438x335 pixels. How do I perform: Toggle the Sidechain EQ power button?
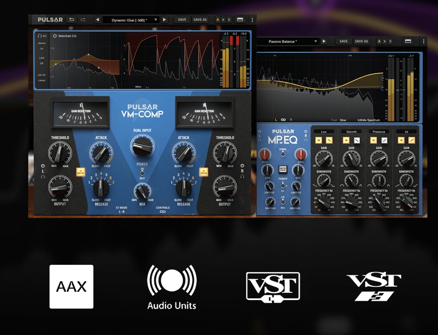(x=55, y=36)
